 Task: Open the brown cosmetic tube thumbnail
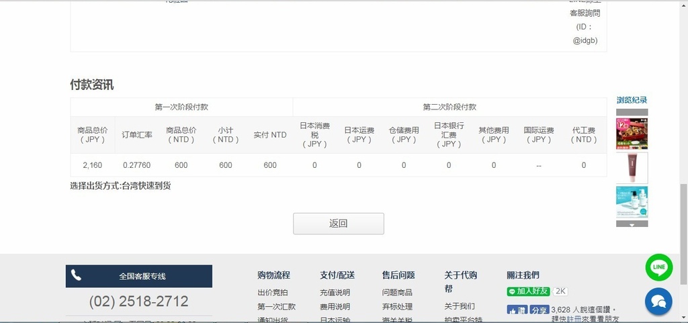point(632,168)
